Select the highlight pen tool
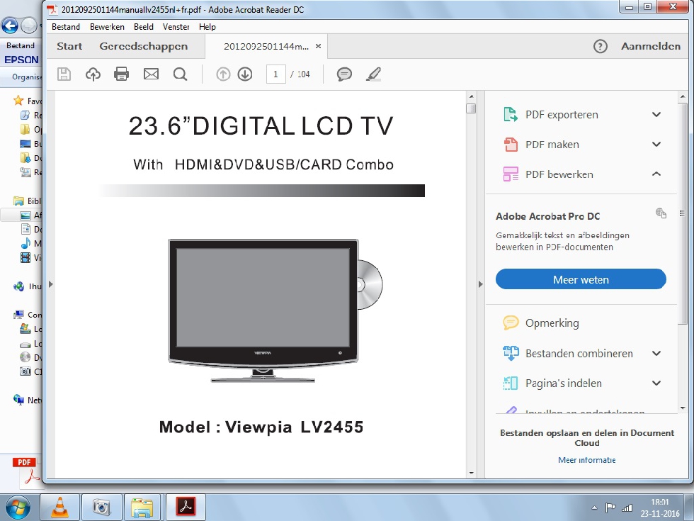 pyautogui.click(x=374, y=74)
